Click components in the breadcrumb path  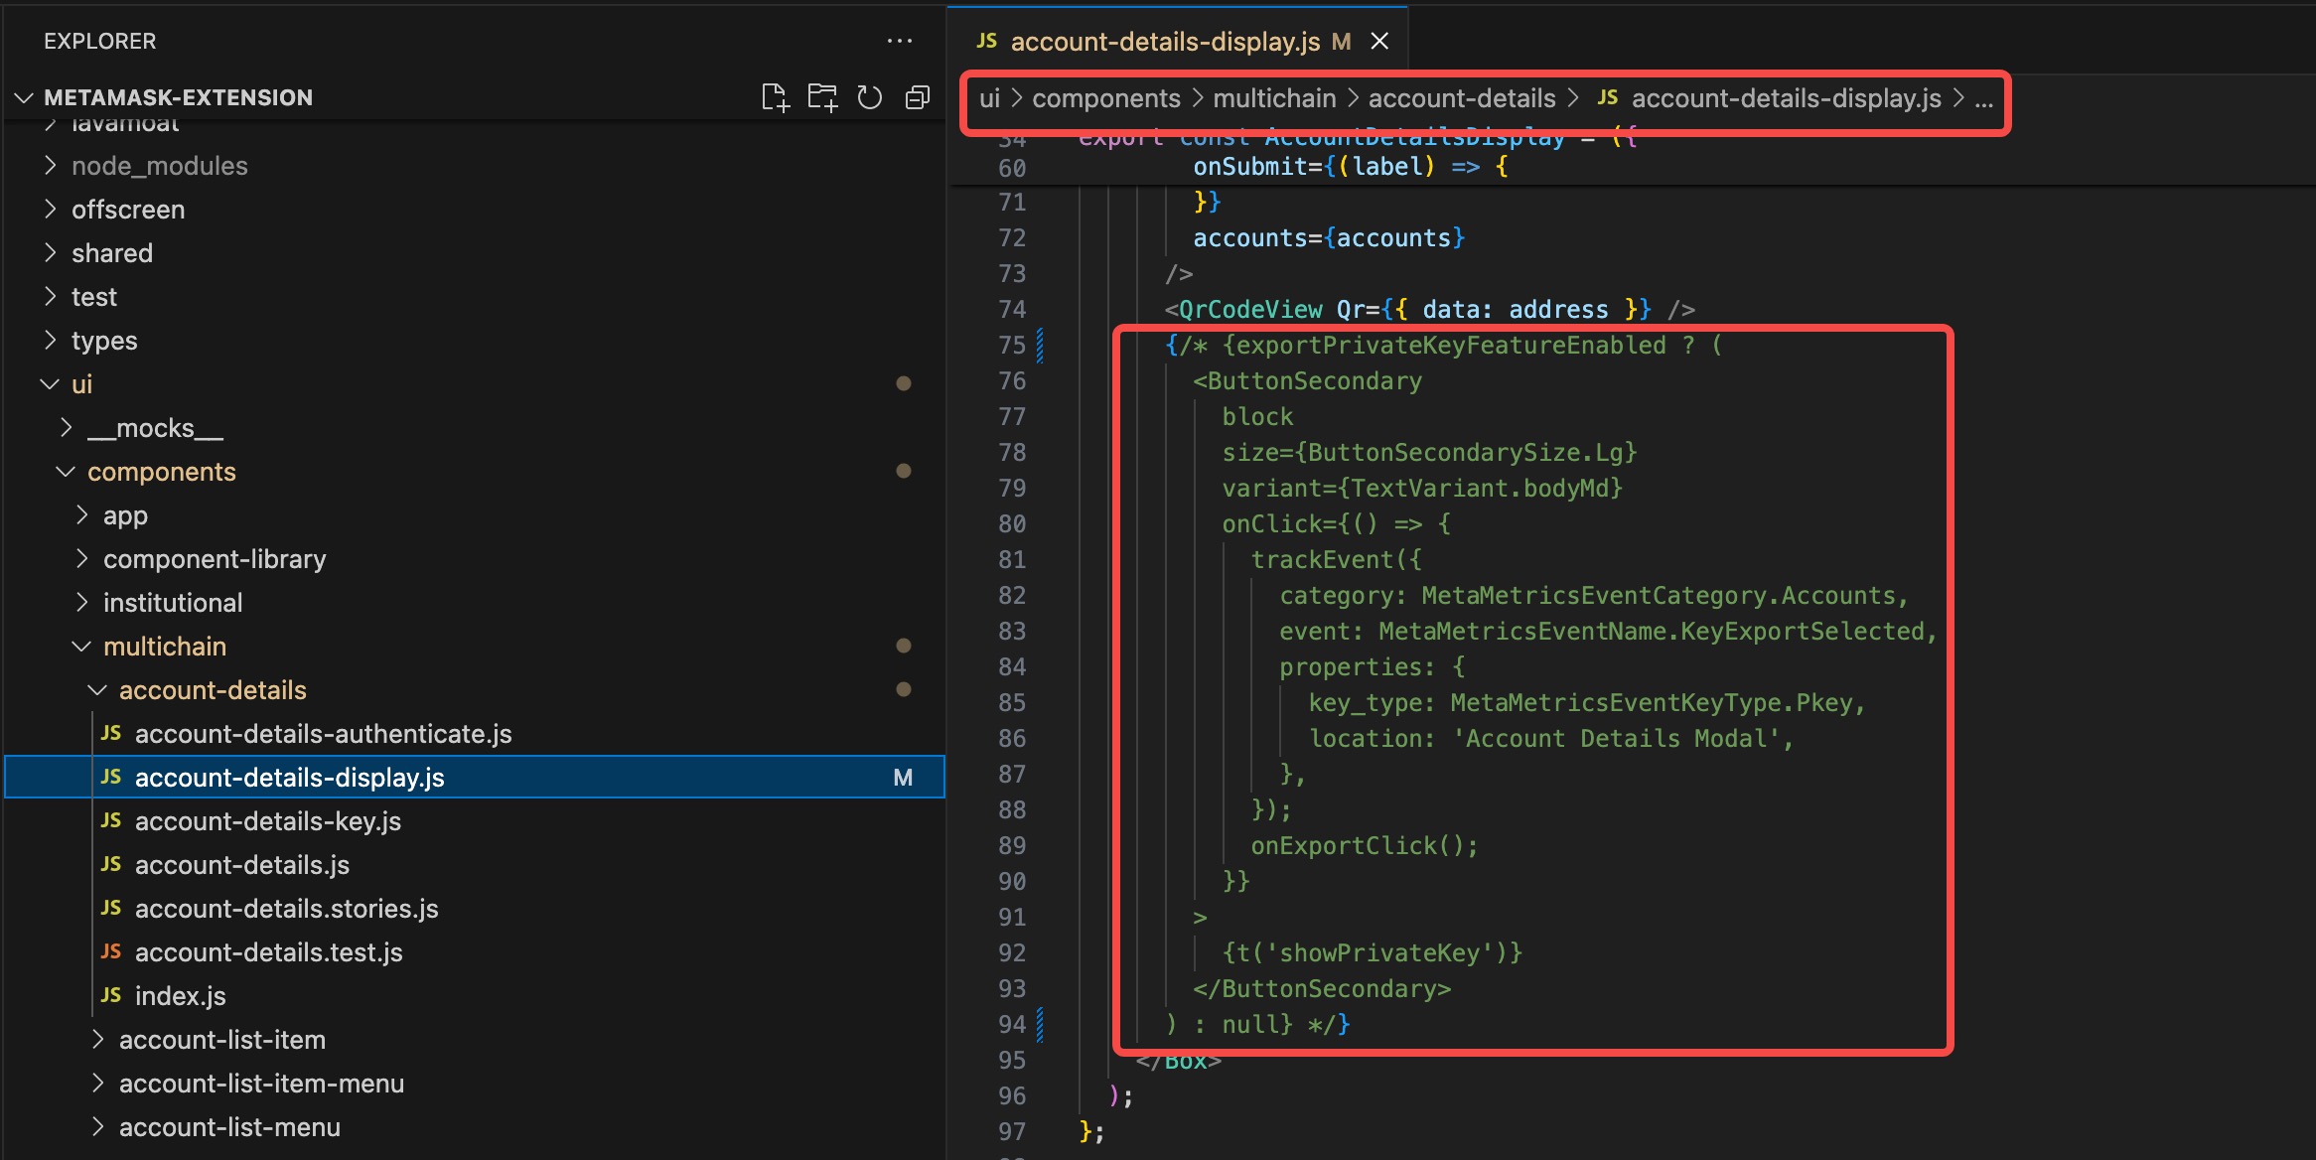1105,98
